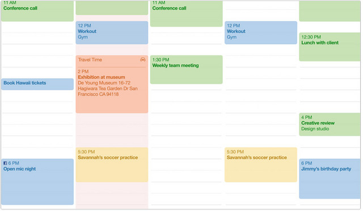Select the Lunch with client event
Screen dimensions: 363x211
click(x=330, y=47)
